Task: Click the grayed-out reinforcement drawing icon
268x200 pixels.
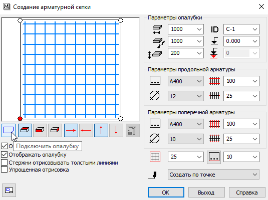Action: coord(133,130)
